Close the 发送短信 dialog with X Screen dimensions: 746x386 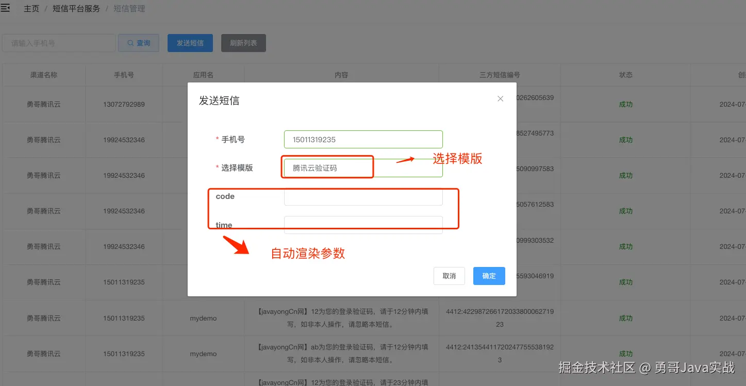click(x=500, y=98)
